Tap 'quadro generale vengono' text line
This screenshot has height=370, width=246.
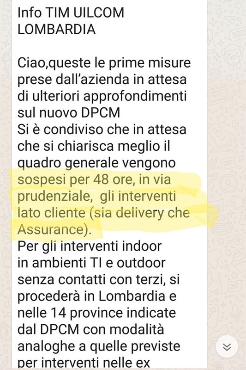click(x=96, y=163)
